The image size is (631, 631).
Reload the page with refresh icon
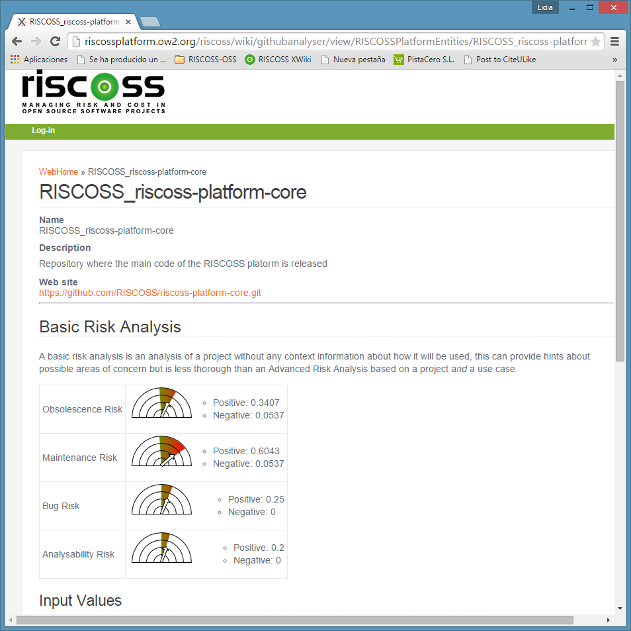56,42
